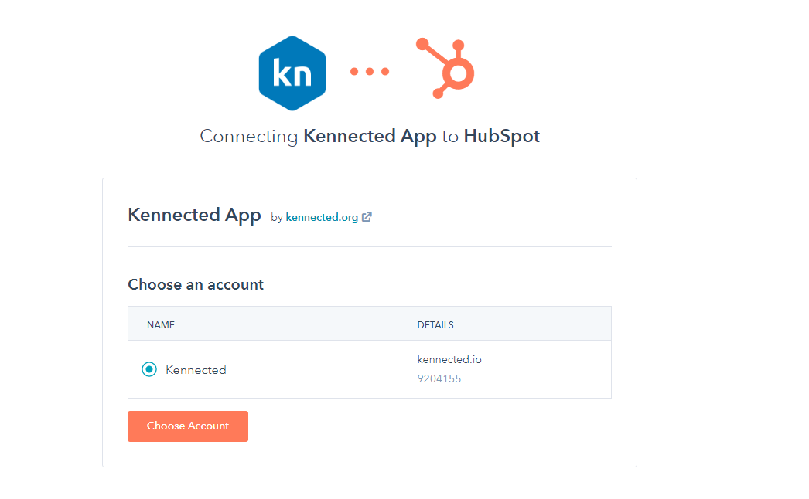Click the word 'by' before kennected.org
The width and height of the screenshot is (809, 499).
click(277, 218)
